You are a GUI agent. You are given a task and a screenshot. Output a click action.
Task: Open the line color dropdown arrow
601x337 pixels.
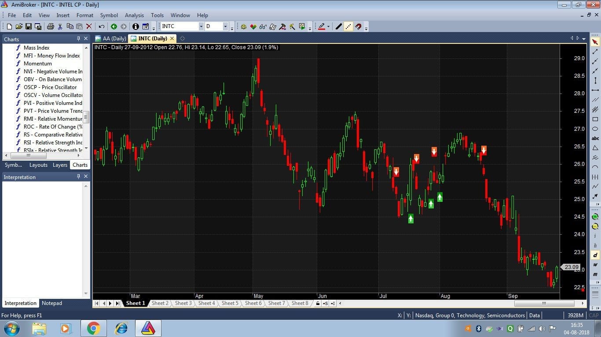coord(328,26)
